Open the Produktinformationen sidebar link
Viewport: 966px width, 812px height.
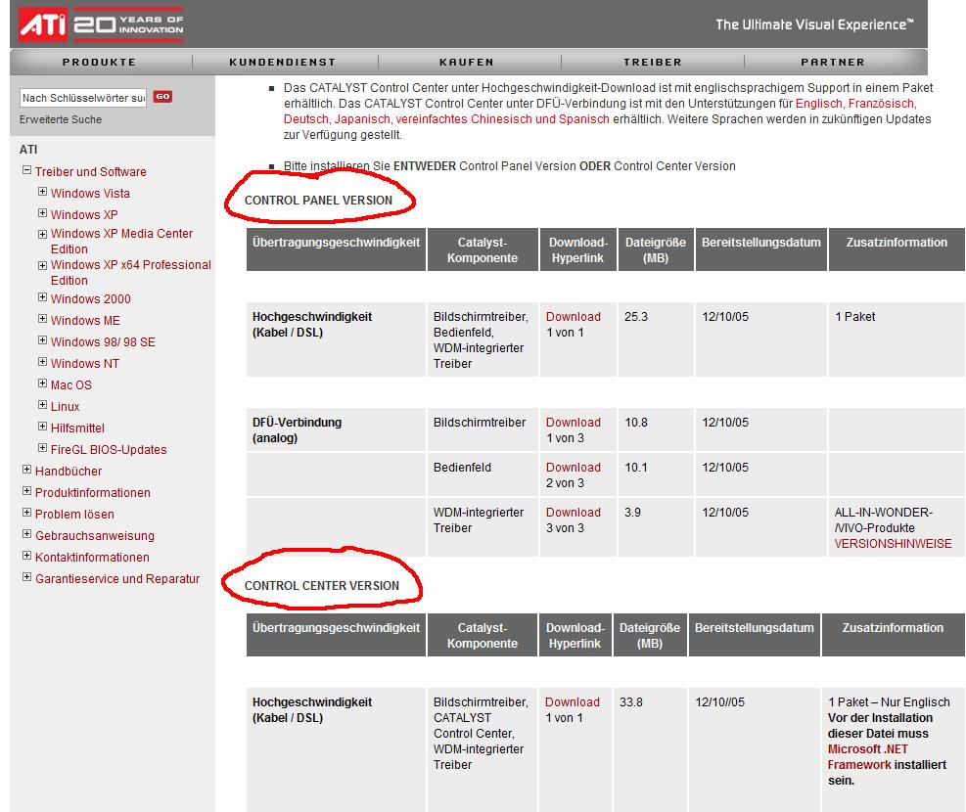coord(92,493)
